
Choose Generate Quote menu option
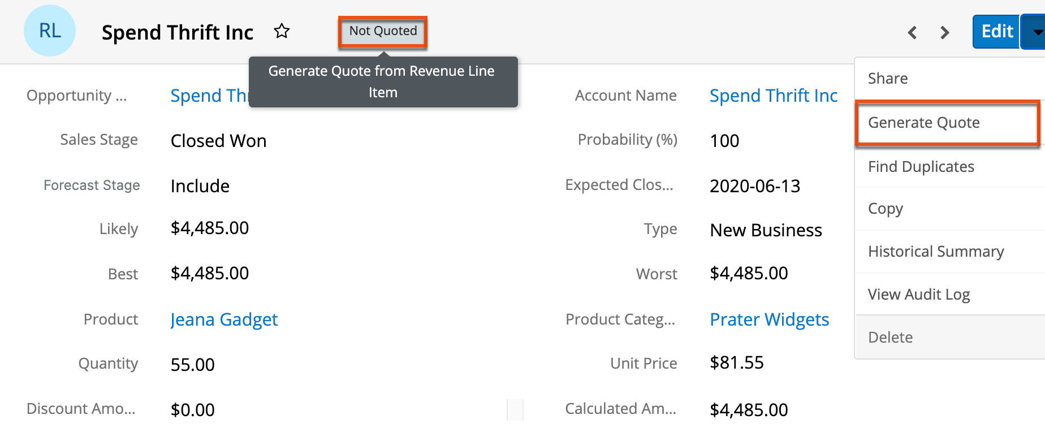(x=924, y=123)
